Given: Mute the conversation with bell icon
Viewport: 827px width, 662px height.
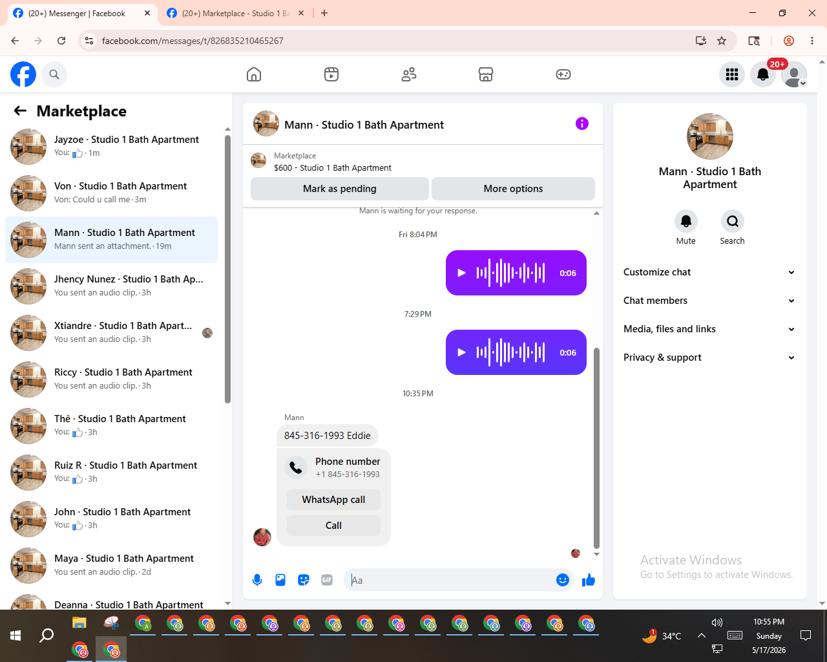Looking at the screenshot, I should [x=686, y=221].
